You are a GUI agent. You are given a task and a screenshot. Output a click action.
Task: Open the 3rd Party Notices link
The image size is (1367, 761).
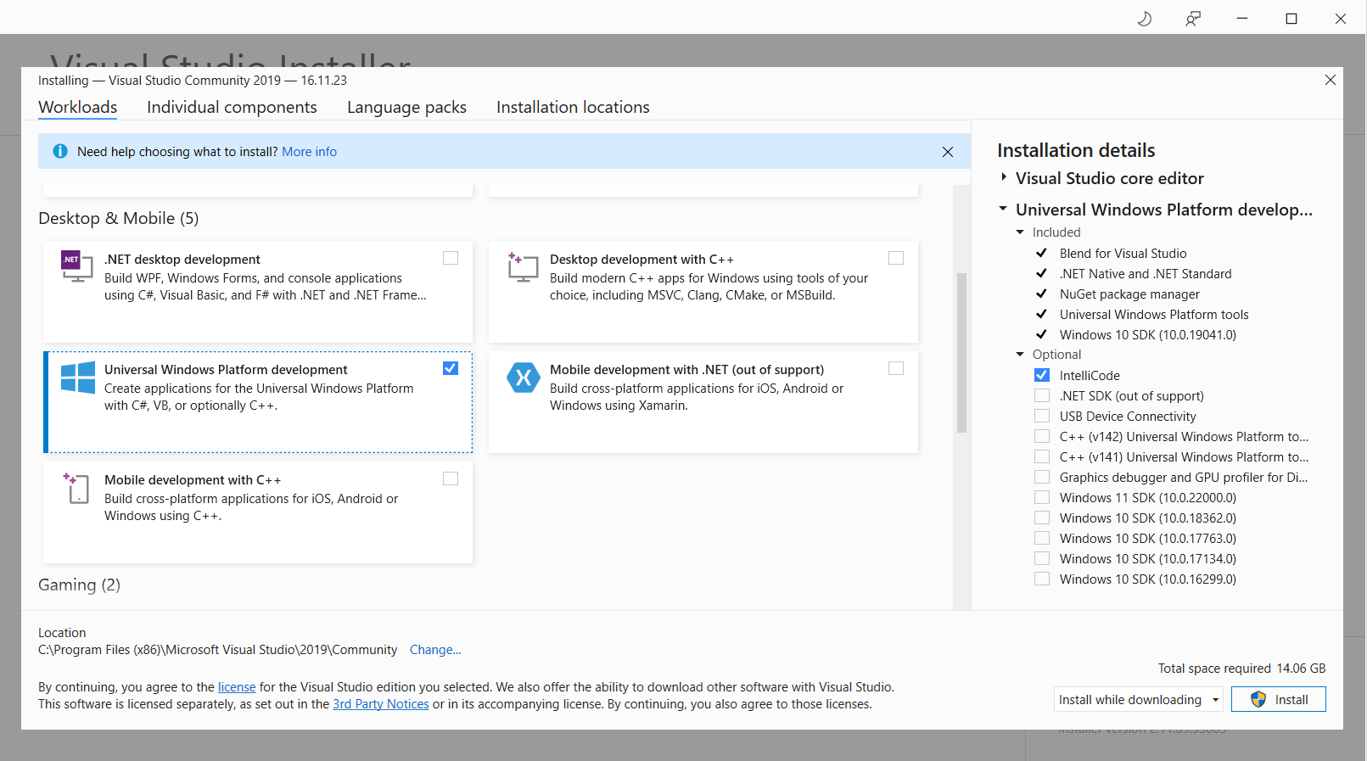(x=381, y=704)
